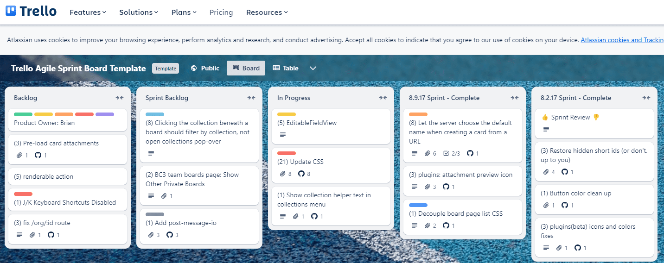664x263 pixels.
Task: Click description icon under Sprint Review card
Action: (546, 129)
